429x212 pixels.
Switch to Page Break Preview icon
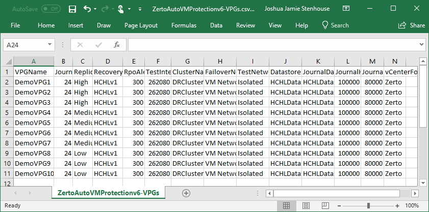tap(325, 205)
